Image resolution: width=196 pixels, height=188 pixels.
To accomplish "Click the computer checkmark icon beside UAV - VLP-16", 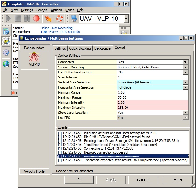I will tap(74, 18).
